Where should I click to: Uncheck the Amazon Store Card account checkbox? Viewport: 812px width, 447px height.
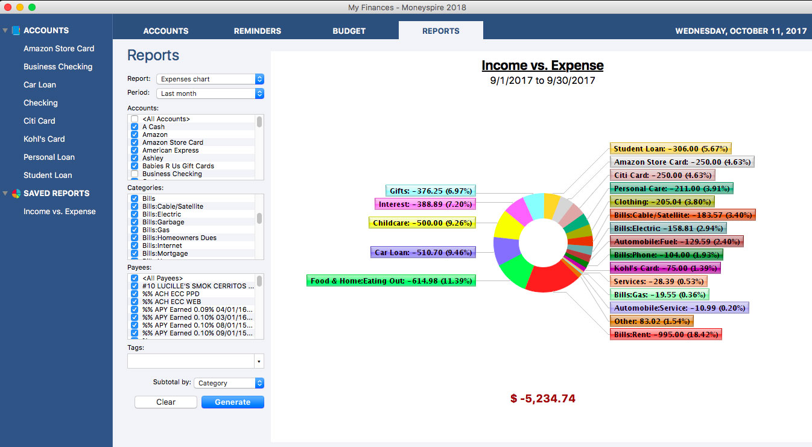tap(135, 142)
